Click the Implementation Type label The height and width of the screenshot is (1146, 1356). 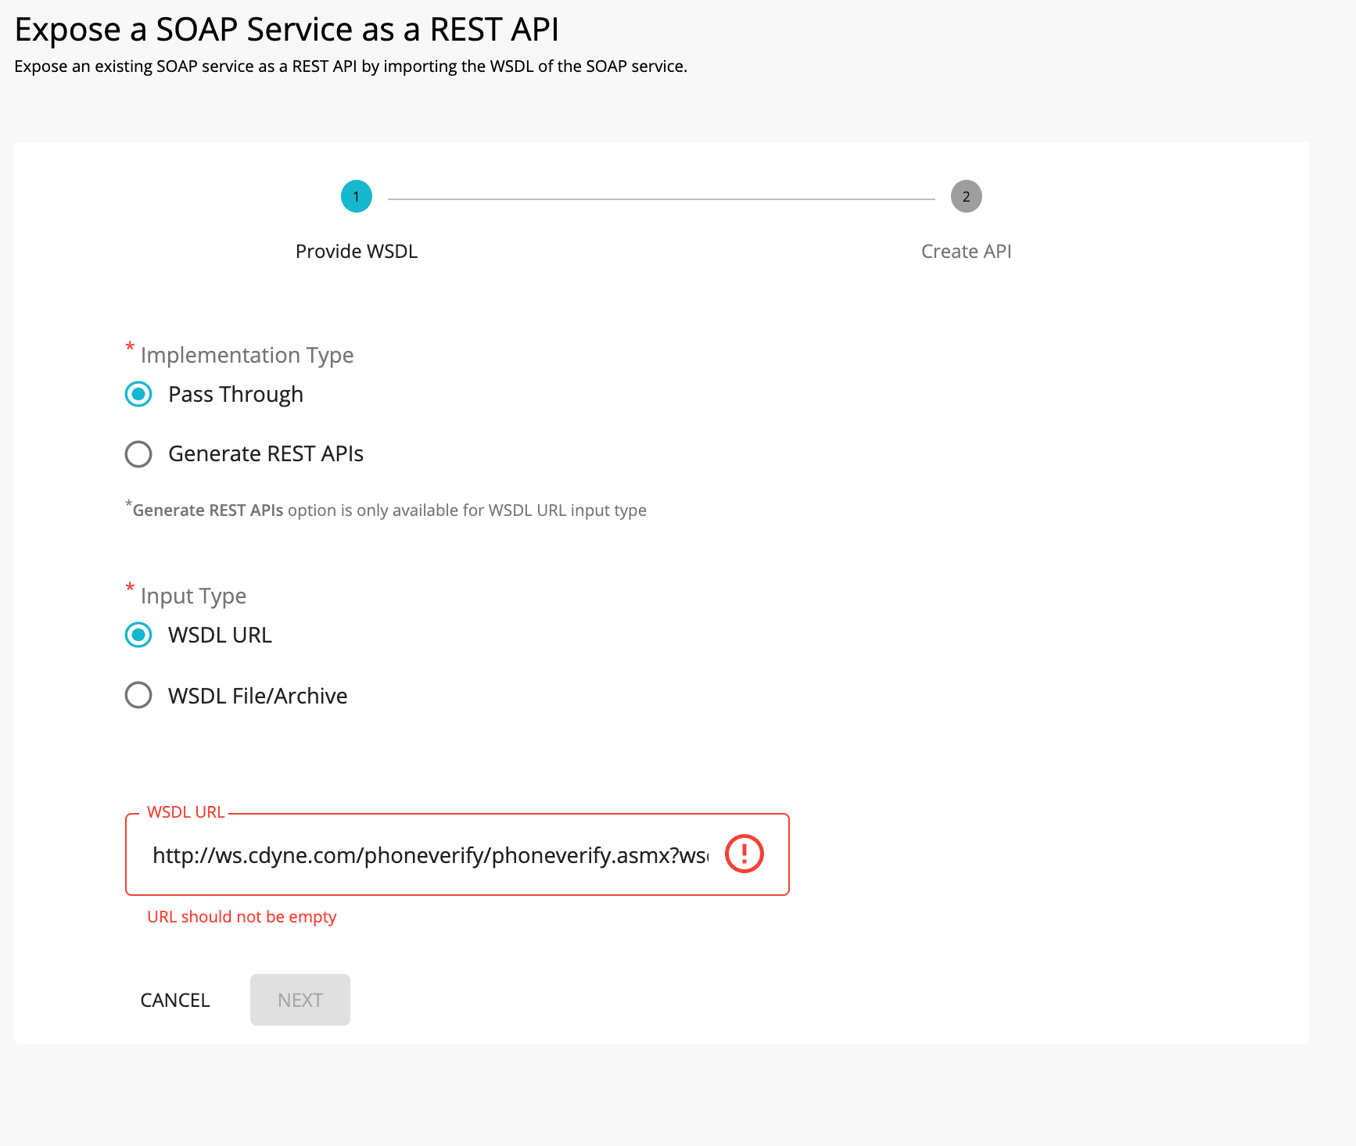pos(246,354)
